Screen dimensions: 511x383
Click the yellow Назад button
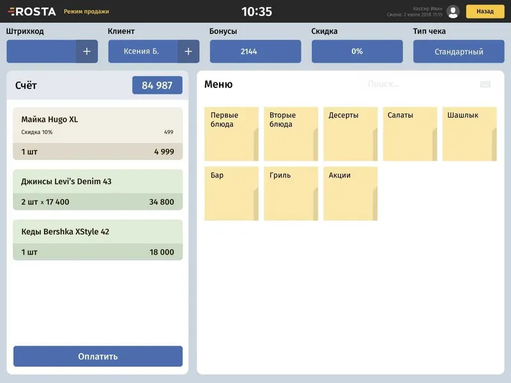pos(485,11)
